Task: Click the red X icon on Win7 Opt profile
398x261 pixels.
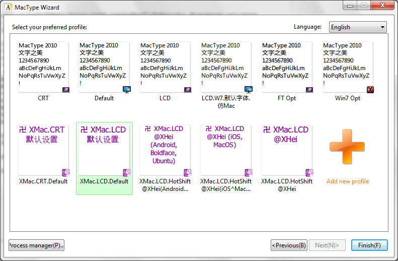Action: (370, 90)
